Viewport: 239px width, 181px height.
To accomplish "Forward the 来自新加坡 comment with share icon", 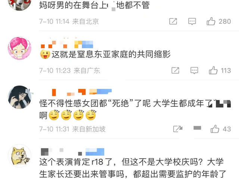I will 178,129.
